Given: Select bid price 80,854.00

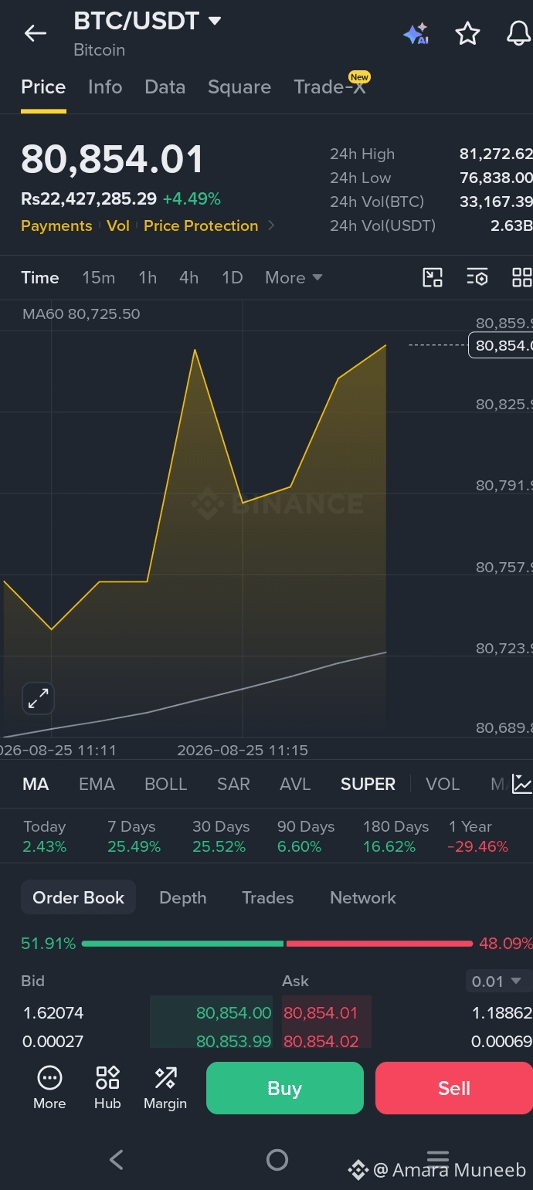Looking at the screenshot, I should click(x=233, y=1012).
